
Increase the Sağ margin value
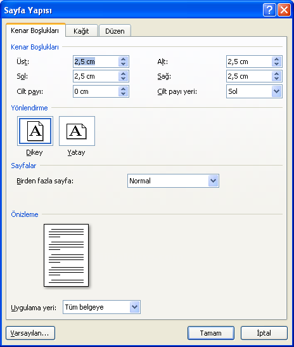[x=276, y=74]
